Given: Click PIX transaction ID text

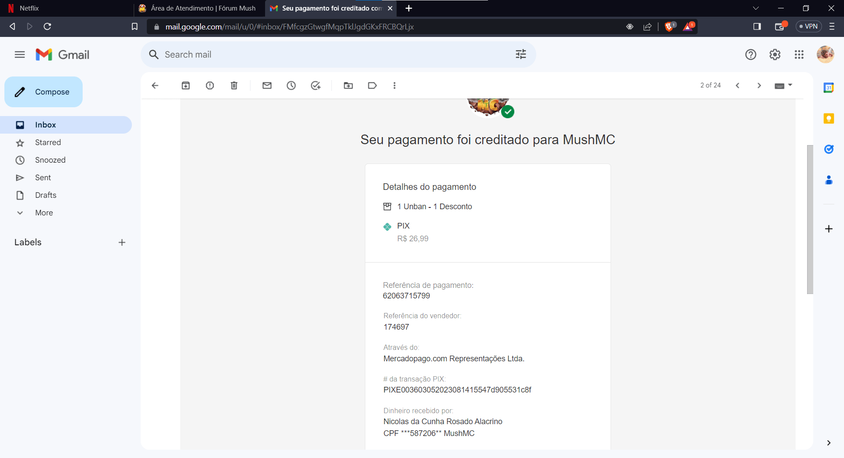Looking at the screenshot, I should (457, 390).
